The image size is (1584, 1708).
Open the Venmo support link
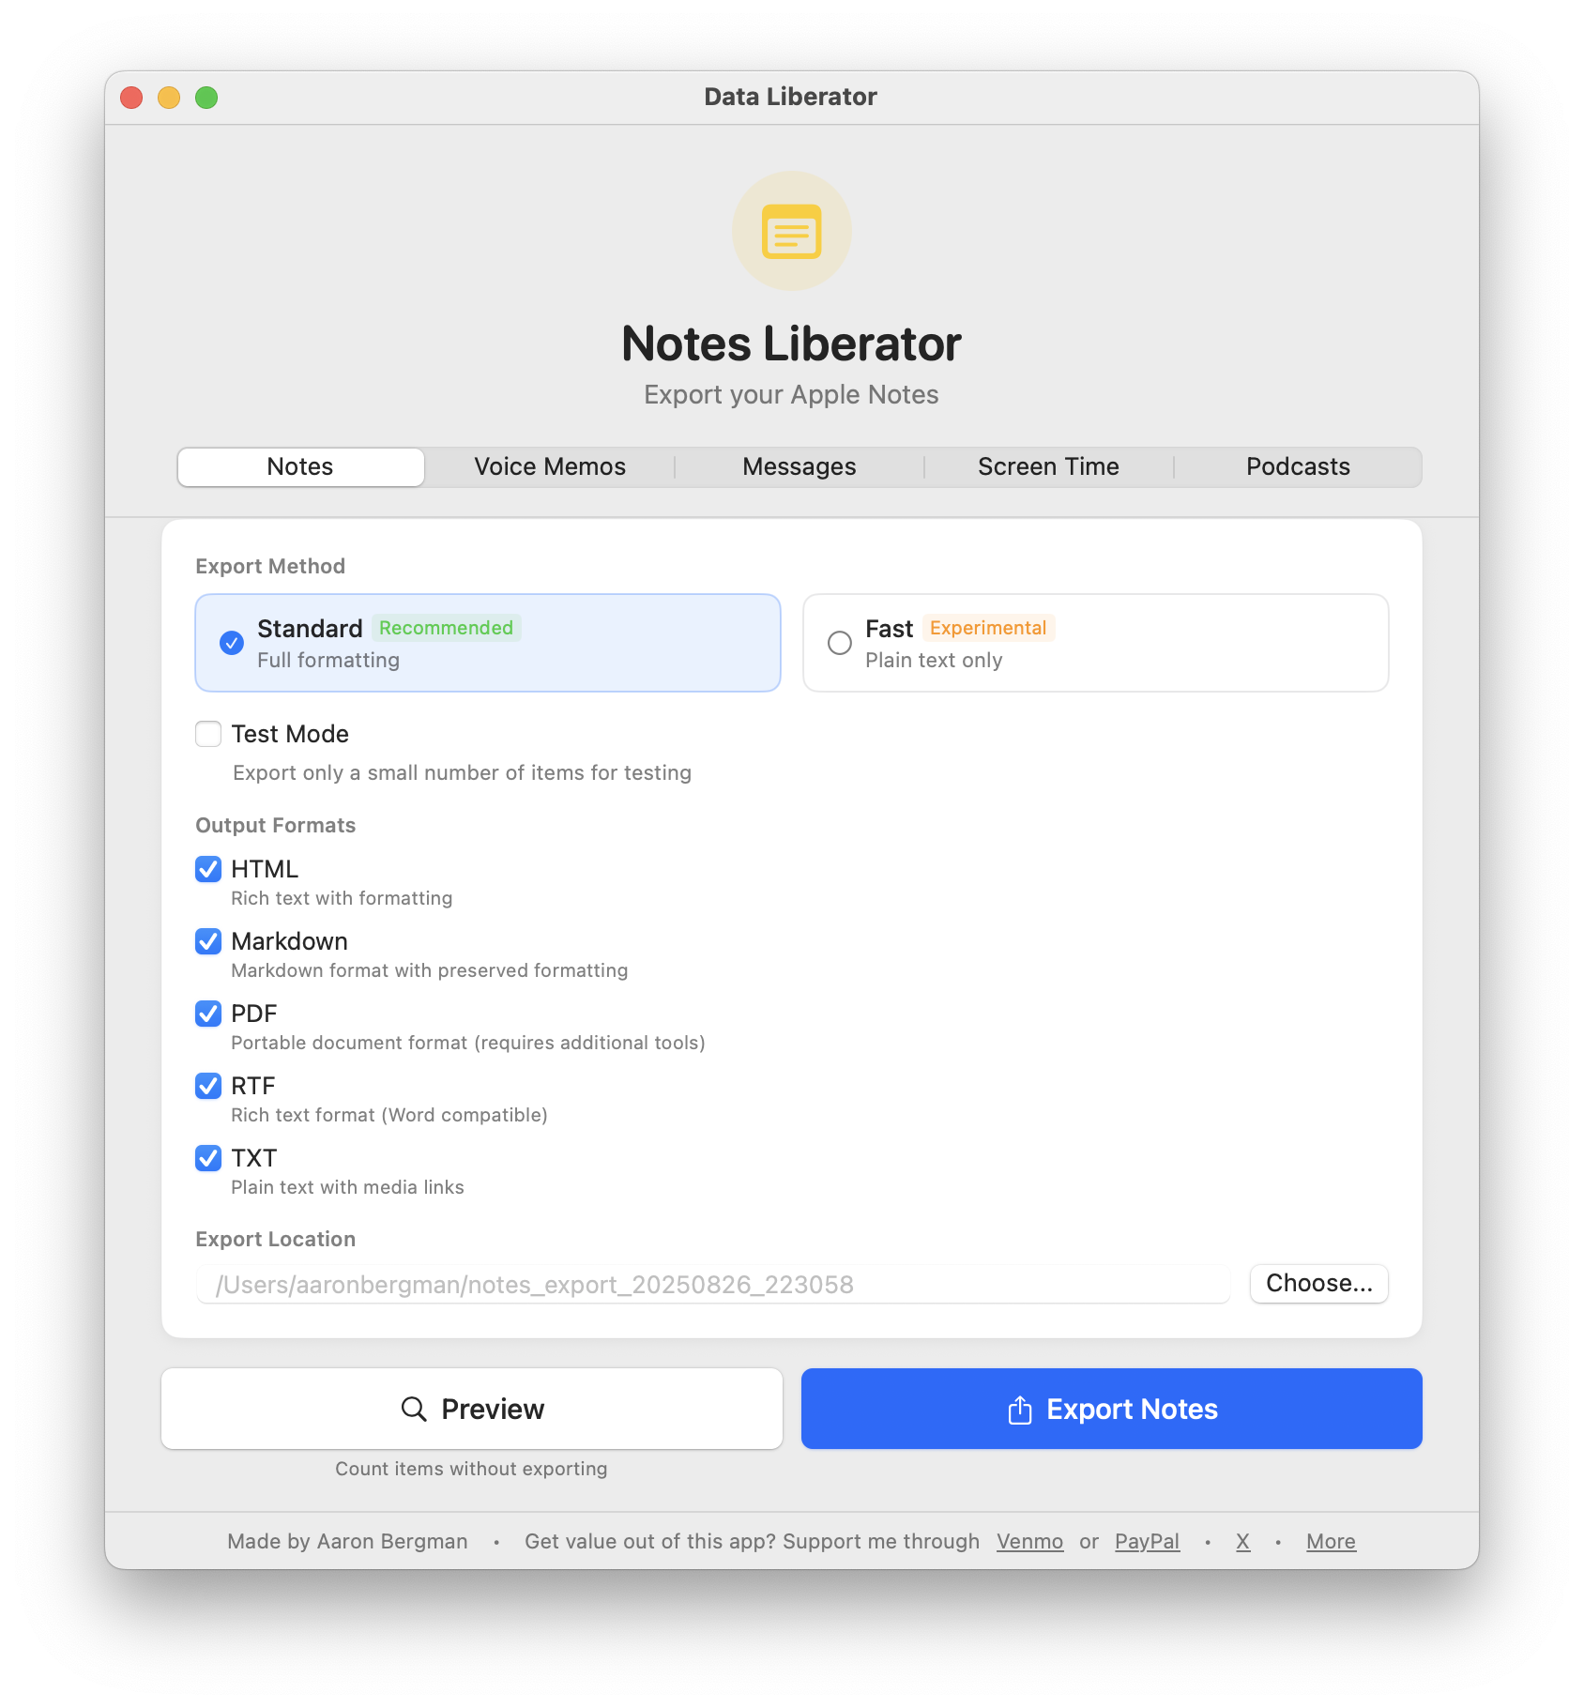point(1029,1541)
